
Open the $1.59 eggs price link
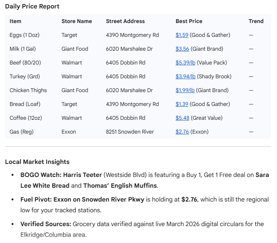click(x=182, y=35)
